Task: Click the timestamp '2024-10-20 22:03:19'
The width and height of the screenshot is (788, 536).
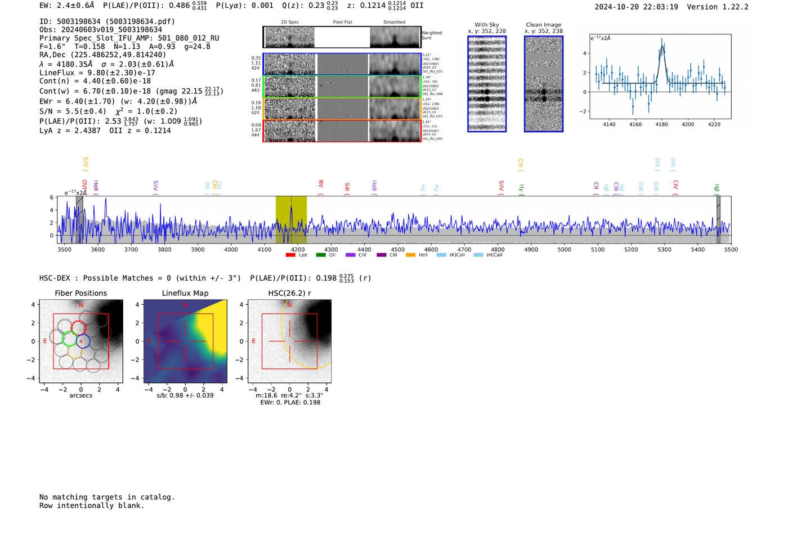Action: tap(637, 7)
